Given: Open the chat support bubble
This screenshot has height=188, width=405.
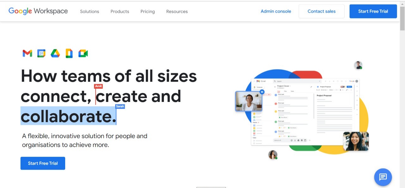Looking at the screenshot, I should (x=383, y=177).
